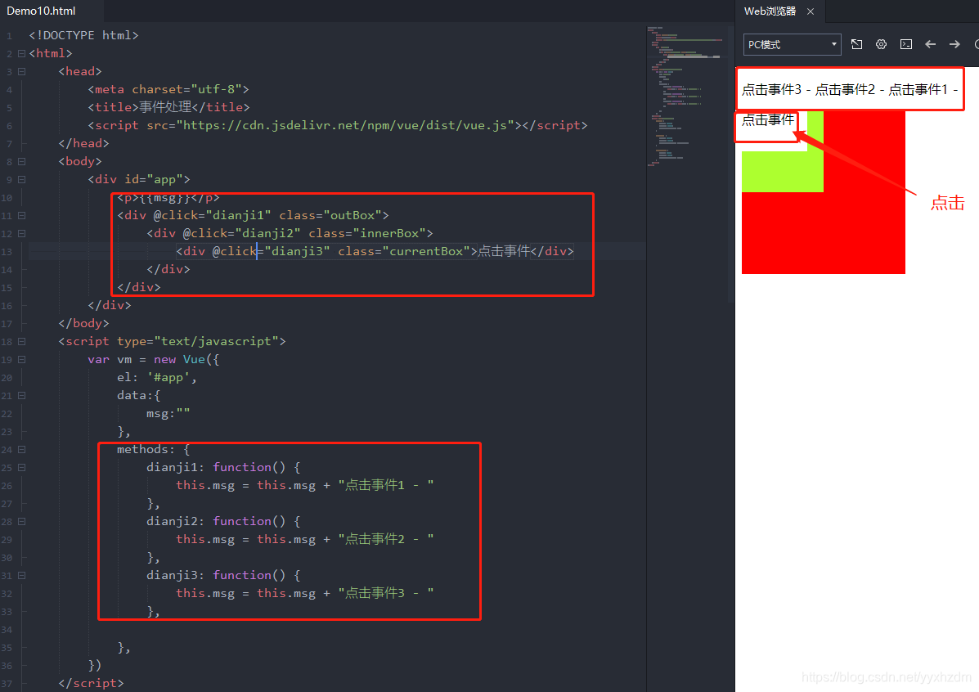979x692 pixels.
Task: Click the @click="dianji3" attribute text
Action: 271,252
